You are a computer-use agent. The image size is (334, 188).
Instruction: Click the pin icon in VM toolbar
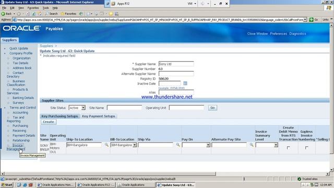point(108,4)
